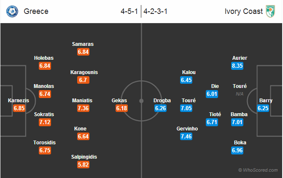The width and height of the screenshot is (283, 178).
Task: Click Aurier's 8.35 rating badge
Action: pos(237,66)
